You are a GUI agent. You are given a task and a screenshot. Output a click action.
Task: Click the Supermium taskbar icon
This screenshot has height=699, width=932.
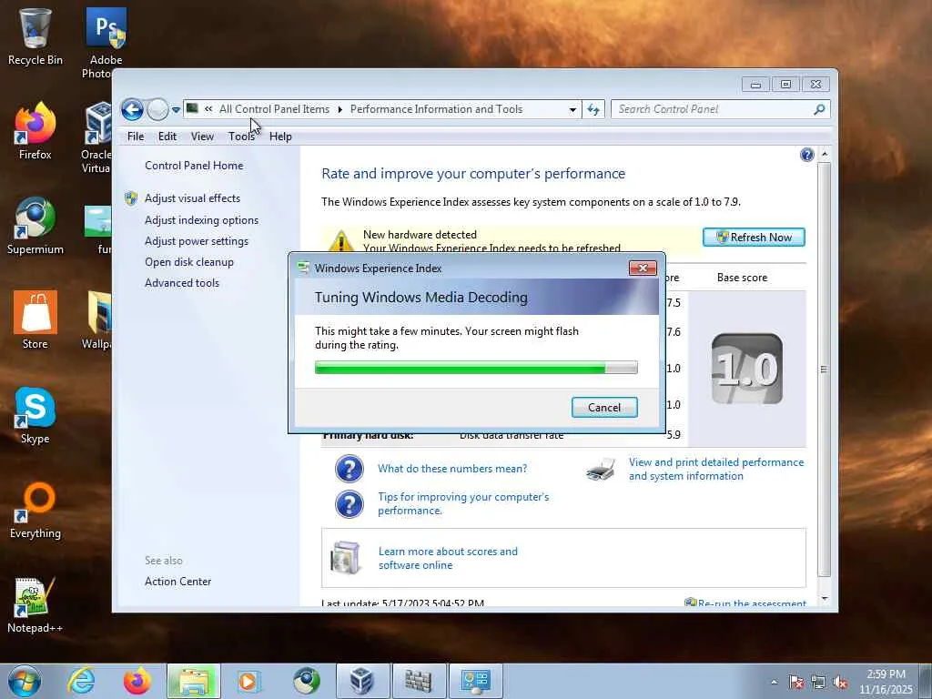point(307,681)
